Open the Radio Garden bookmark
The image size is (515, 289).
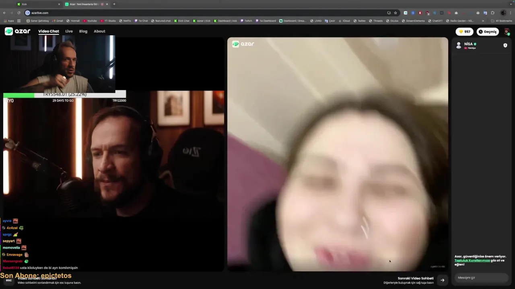click(459, 21)
